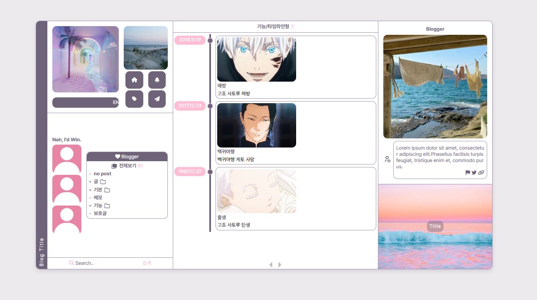The width and height of the screenshot is (537, 300).
Task: Click the text "백귀야행 게토 사망"
Action: [236, 159]
